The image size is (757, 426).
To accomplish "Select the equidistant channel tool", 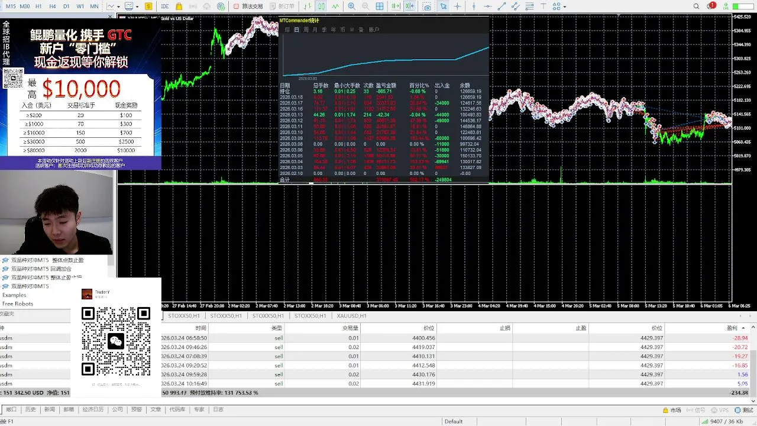I will pos(515,6).
